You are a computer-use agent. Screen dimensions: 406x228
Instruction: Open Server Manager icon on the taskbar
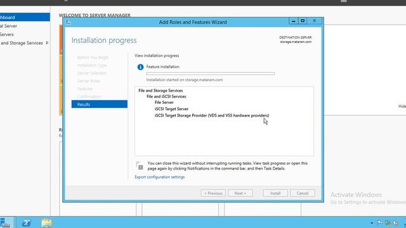point(5,222)
